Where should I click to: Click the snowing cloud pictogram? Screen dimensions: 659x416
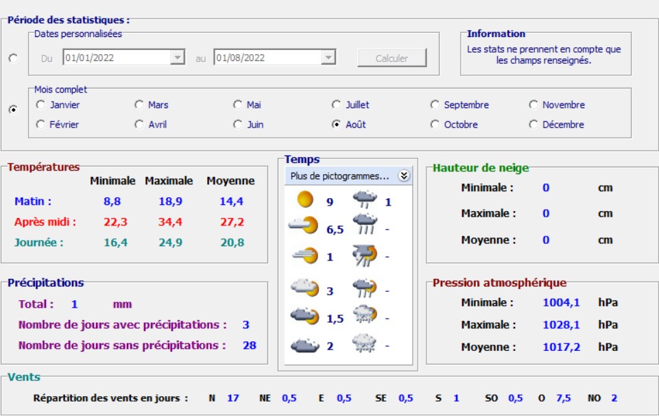click(364, 343)
